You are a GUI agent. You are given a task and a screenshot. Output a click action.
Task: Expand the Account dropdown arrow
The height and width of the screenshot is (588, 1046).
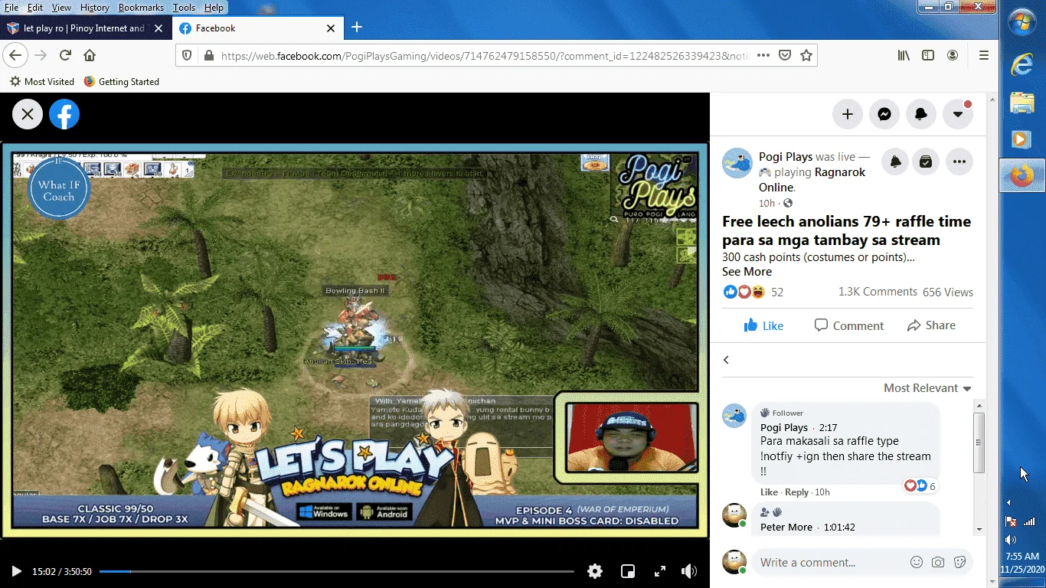[x=958, y=114]
